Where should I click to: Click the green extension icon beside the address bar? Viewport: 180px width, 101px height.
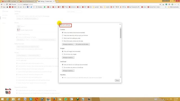point(166,4)
